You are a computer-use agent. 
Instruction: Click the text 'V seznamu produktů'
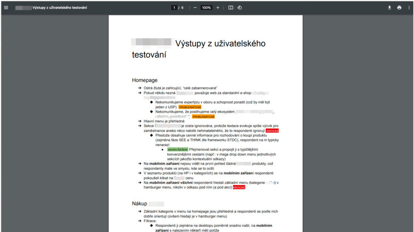tap(160, 173)
